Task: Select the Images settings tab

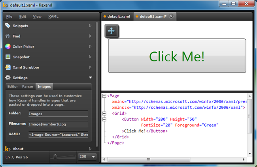Action: click(44, 86)
